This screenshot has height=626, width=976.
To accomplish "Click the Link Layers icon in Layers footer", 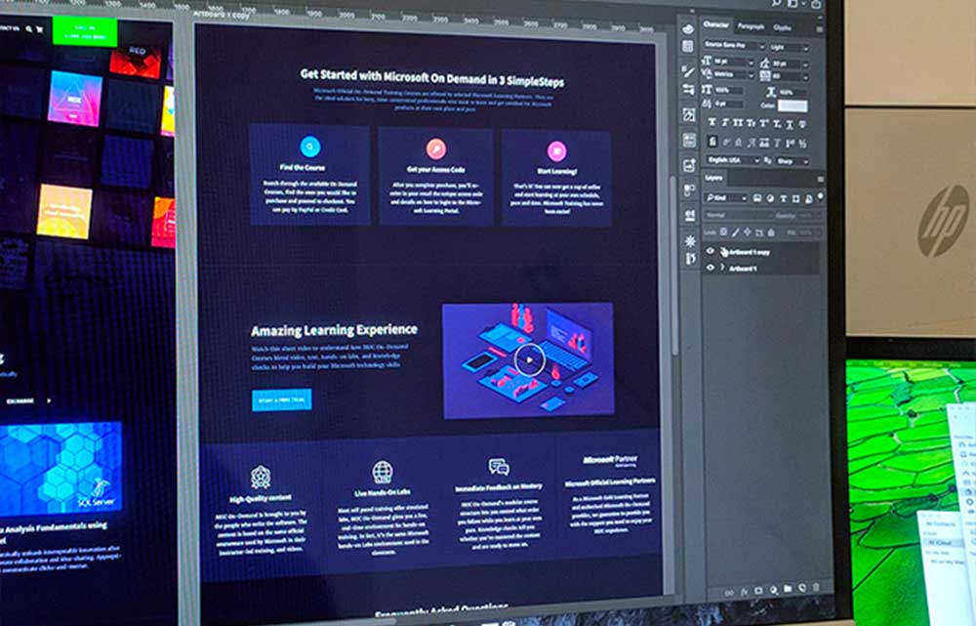I will tap(728, 593).
